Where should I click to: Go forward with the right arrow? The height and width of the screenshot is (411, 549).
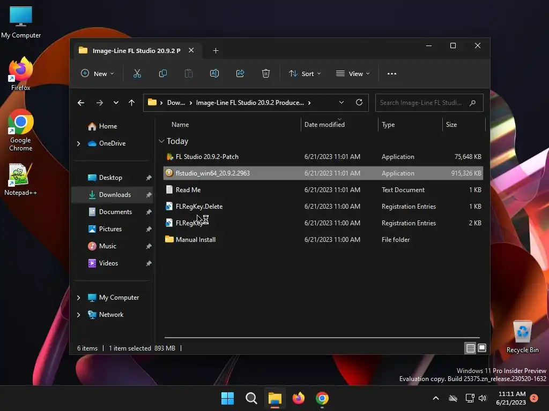coord(99,103)
